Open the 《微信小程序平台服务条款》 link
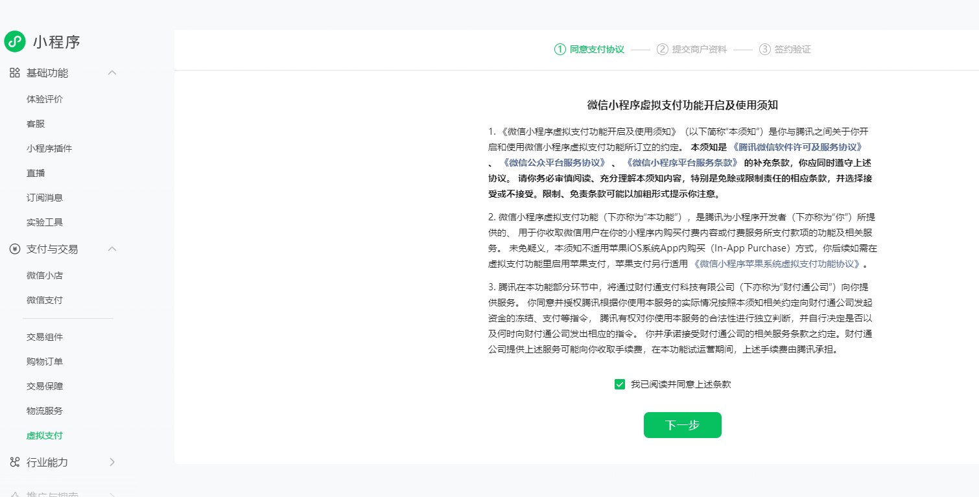The height and width of the screenshot is (497, 979). point(681,163)
